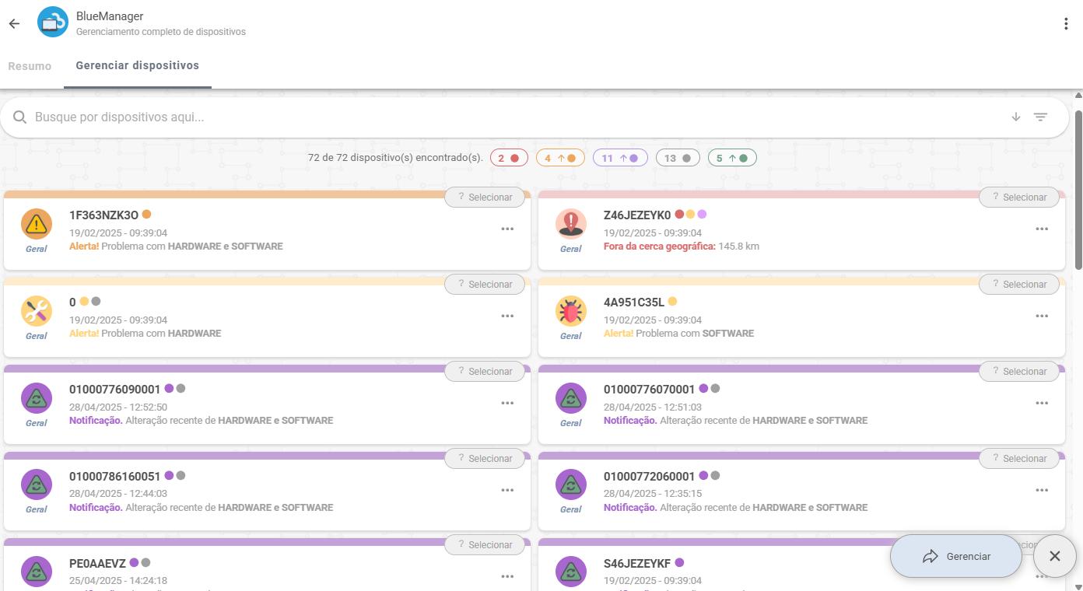1083x591 pixels.
Task: Click the wrench tools icon for device 0
Action: tap(37, 311)
